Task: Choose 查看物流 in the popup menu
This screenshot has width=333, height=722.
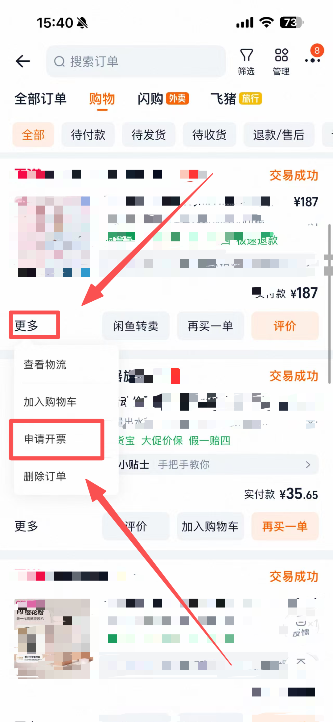Action: click(45, 365)
